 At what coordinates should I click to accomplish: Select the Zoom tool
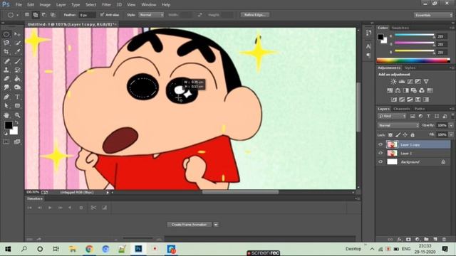(x=17, y=115)
